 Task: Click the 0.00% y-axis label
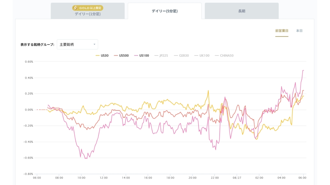pos(29,110)
